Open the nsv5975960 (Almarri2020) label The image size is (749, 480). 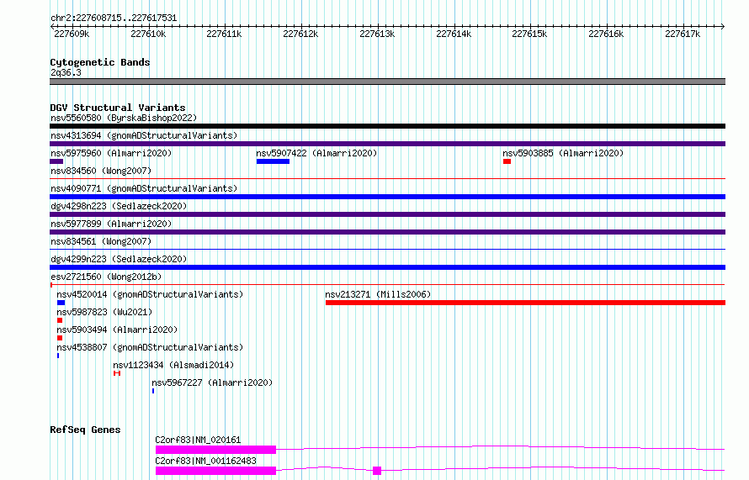click(x=111, y=153)
